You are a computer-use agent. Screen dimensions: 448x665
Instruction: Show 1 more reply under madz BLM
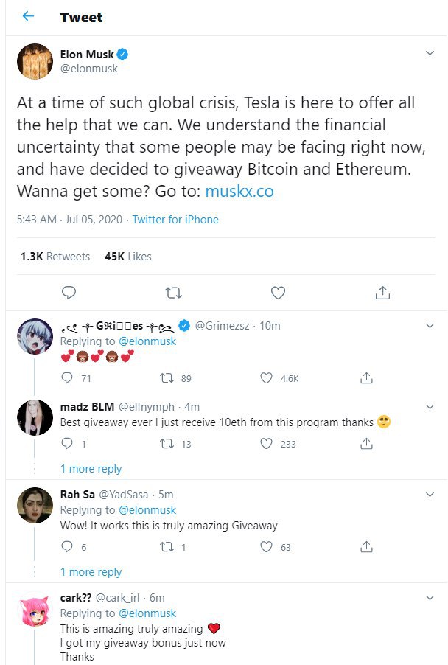[x=91, y=469]
